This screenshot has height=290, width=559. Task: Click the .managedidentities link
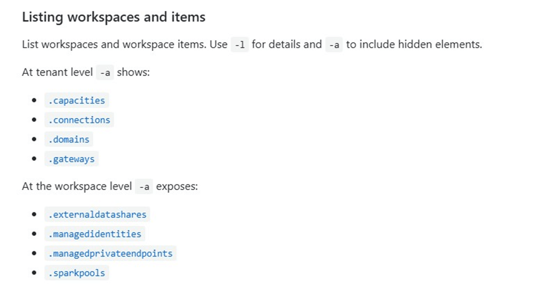(x=95, y=234)
